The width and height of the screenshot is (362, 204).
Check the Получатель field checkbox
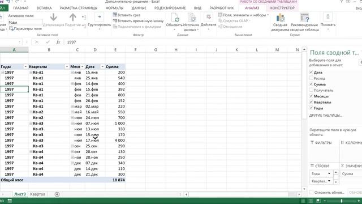click(x=311, y=90)
